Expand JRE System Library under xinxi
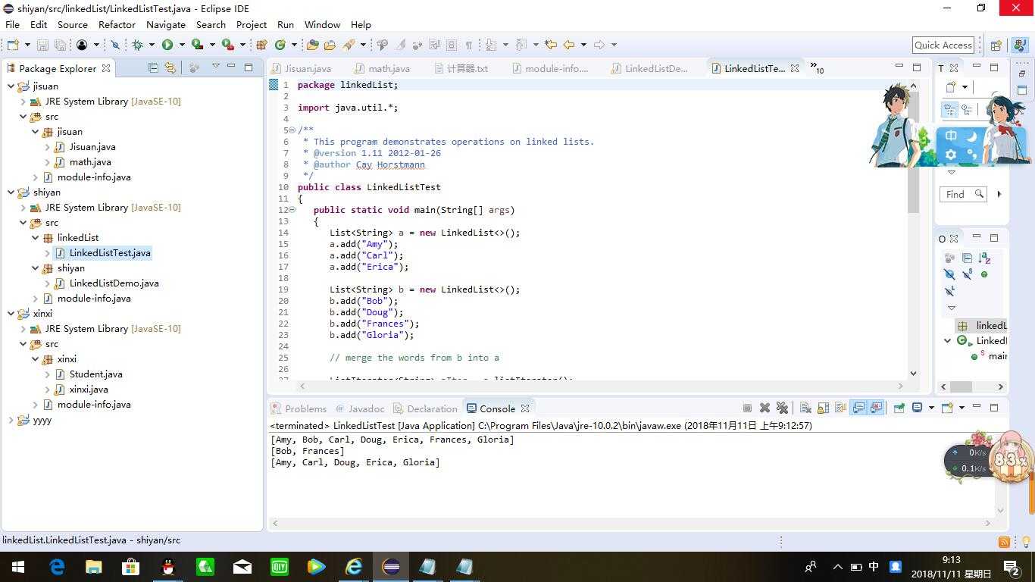 (x=23, y=328)
